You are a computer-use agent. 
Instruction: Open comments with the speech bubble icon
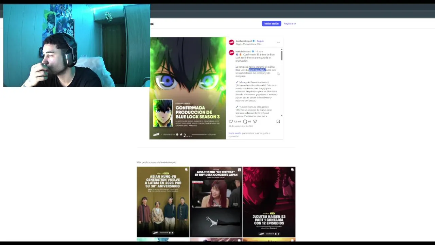click(245, 121)
